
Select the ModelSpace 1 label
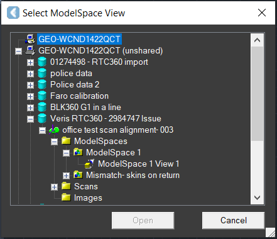coord(114,152)
